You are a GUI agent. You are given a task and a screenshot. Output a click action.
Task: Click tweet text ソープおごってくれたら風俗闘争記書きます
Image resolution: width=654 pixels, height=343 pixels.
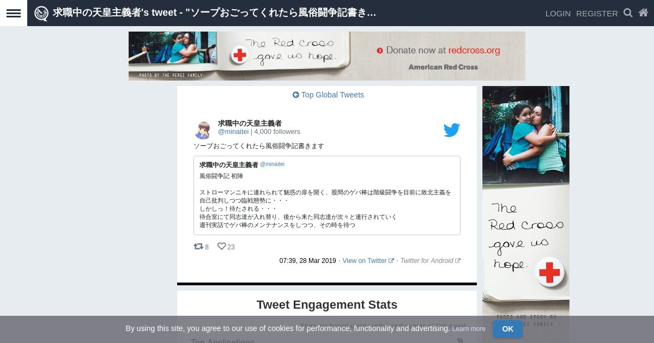tap(259, 146)
